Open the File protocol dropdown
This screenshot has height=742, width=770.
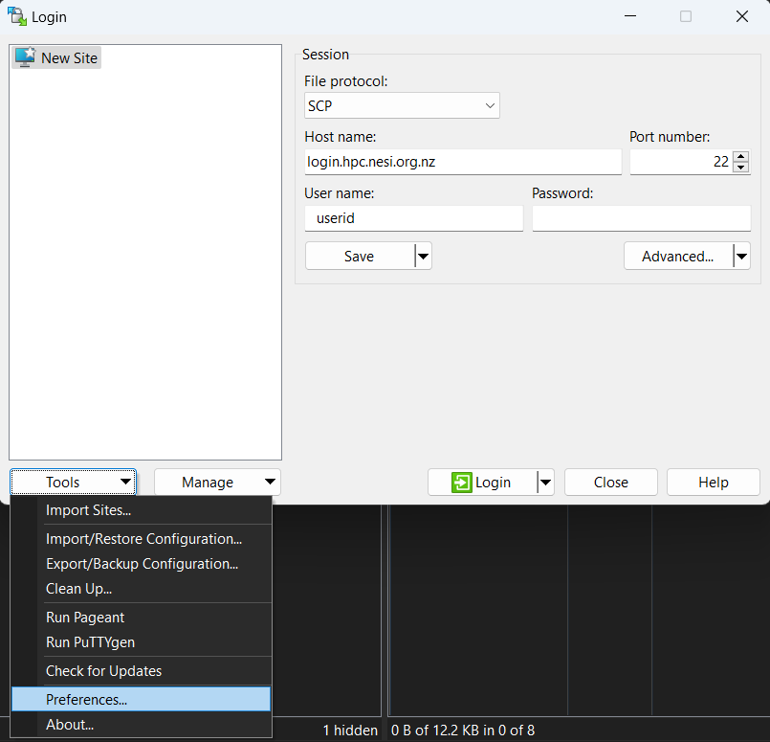coord(489,105)
